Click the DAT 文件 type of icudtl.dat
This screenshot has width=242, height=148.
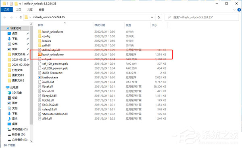click(x=131, y=82)
